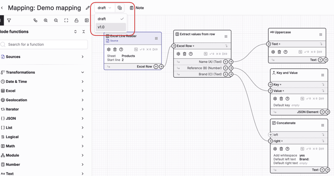Open help for the Uppercase node
This screenshot has width=334, height=176.
point(285,52)
